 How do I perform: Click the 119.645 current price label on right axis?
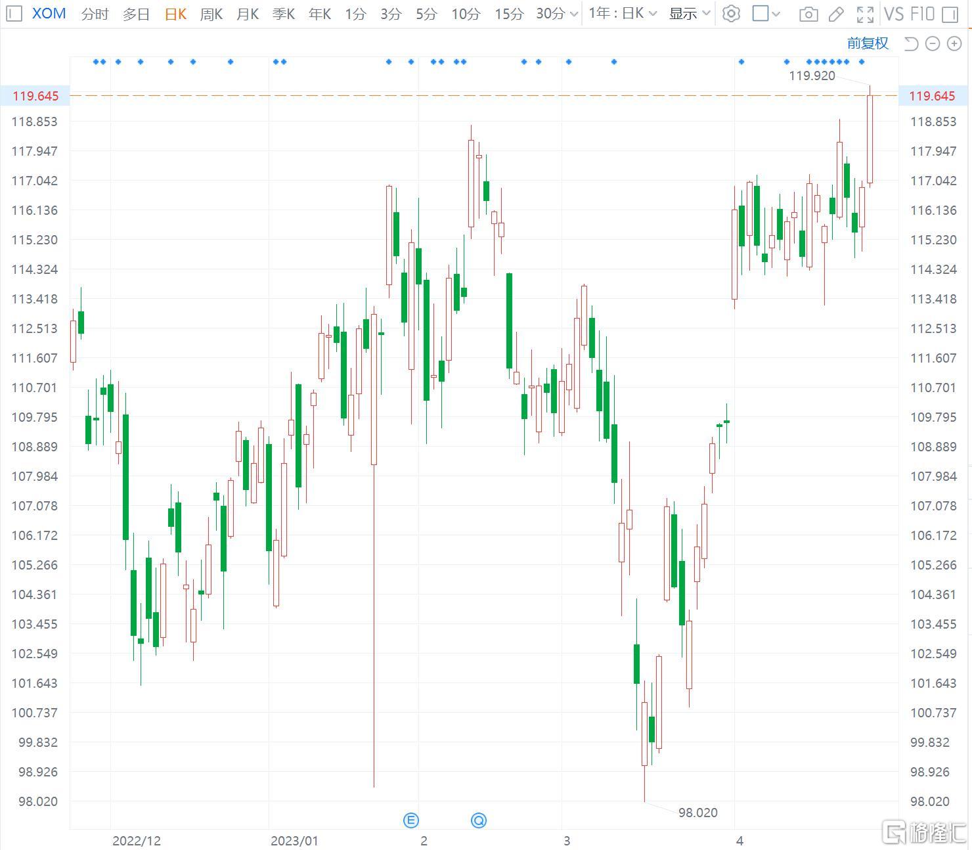[x=932, y=96]
